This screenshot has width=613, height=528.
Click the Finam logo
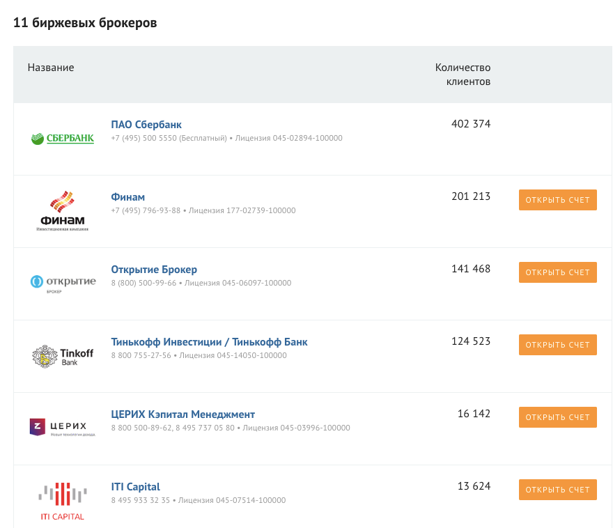(x=63, y=211)
